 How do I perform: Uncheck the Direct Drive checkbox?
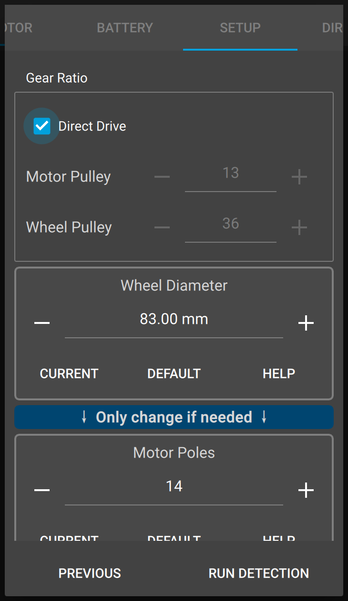click(x=42, y=126)
